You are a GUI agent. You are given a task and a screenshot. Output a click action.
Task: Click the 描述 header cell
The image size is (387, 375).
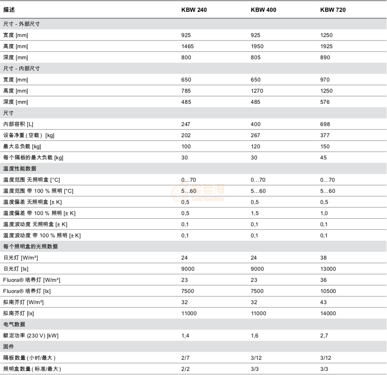[9, 10]
